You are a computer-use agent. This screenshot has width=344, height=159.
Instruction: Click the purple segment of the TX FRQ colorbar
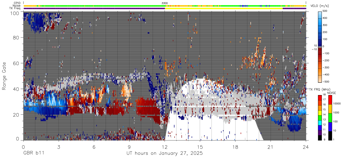[320, 133]
